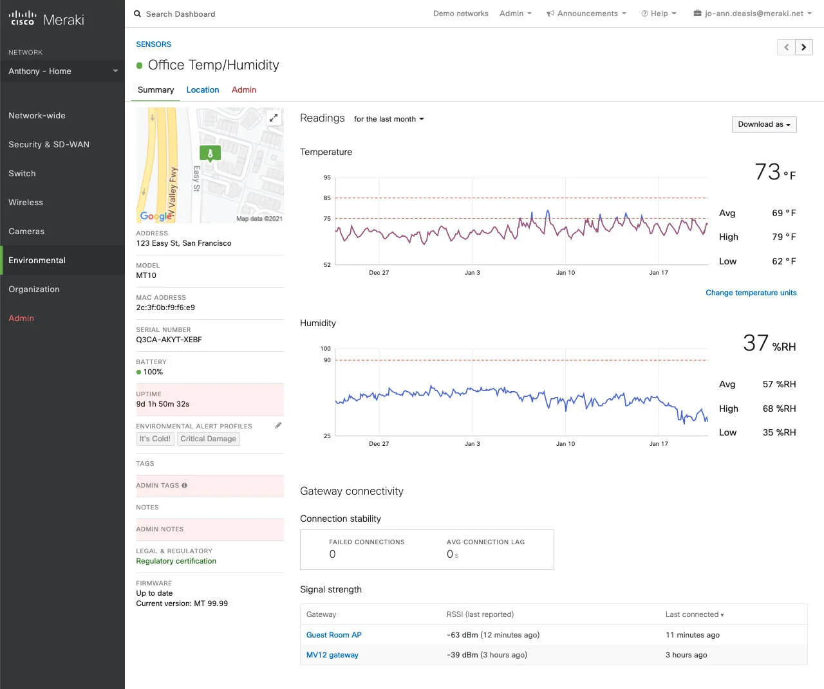Open the Anthony - Home network selector
This screenshot has width=824, height=689.
pyautogui.click(x=62, y=71)
